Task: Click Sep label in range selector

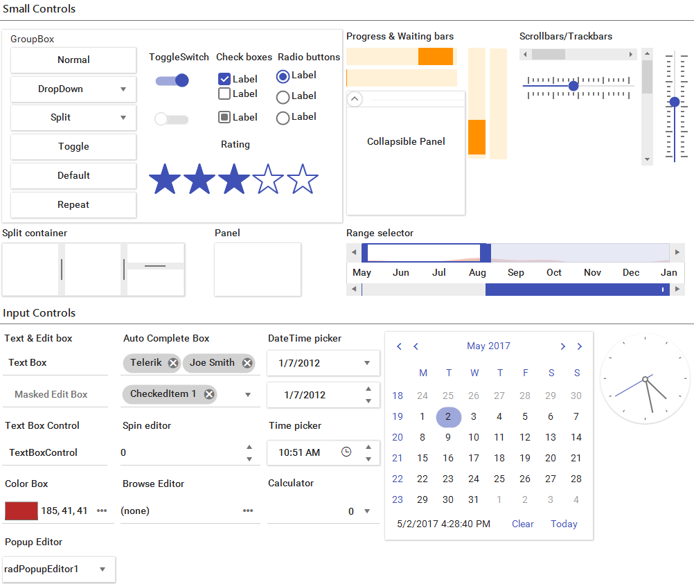Action: 515,273
